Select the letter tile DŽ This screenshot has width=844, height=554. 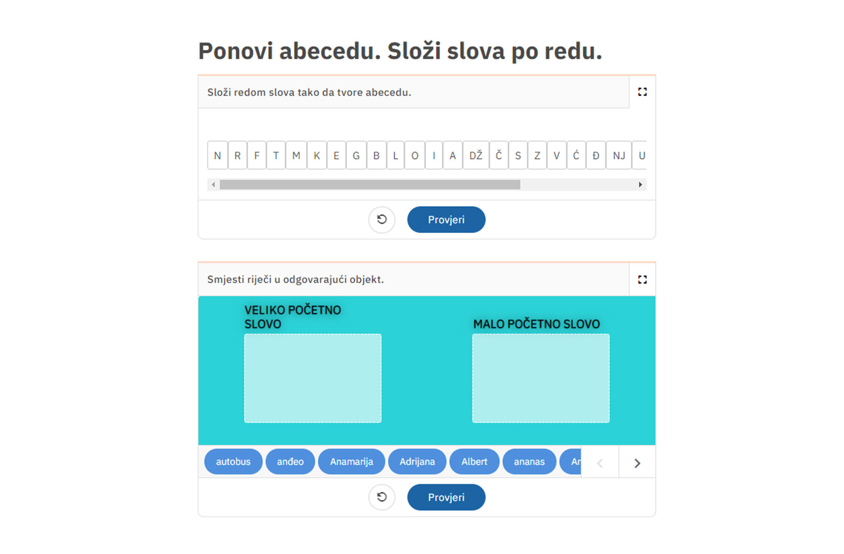[x=476, y=155]
